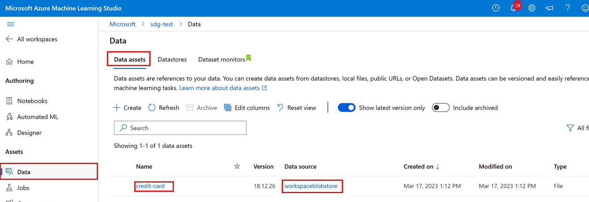Open Automated ML in the sidebar

[x=38, y=117]
